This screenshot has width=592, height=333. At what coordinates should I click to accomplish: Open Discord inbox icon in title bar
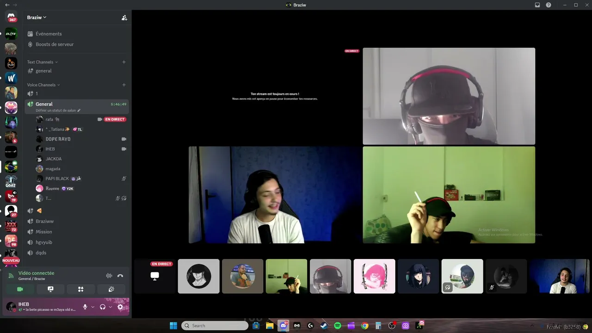[537, 5]
